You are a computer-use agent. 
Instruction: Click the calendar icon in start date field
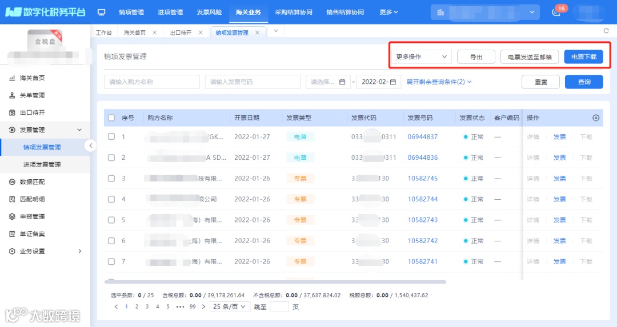(x=342, y=82)
